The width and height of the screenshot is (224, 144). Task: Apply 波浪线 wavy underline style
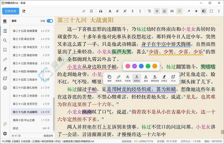137,78
